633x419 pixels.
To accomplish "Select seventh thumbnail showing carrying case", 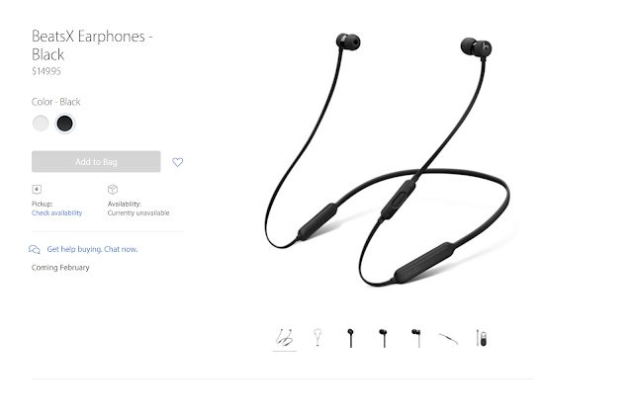I will (482, 338).
